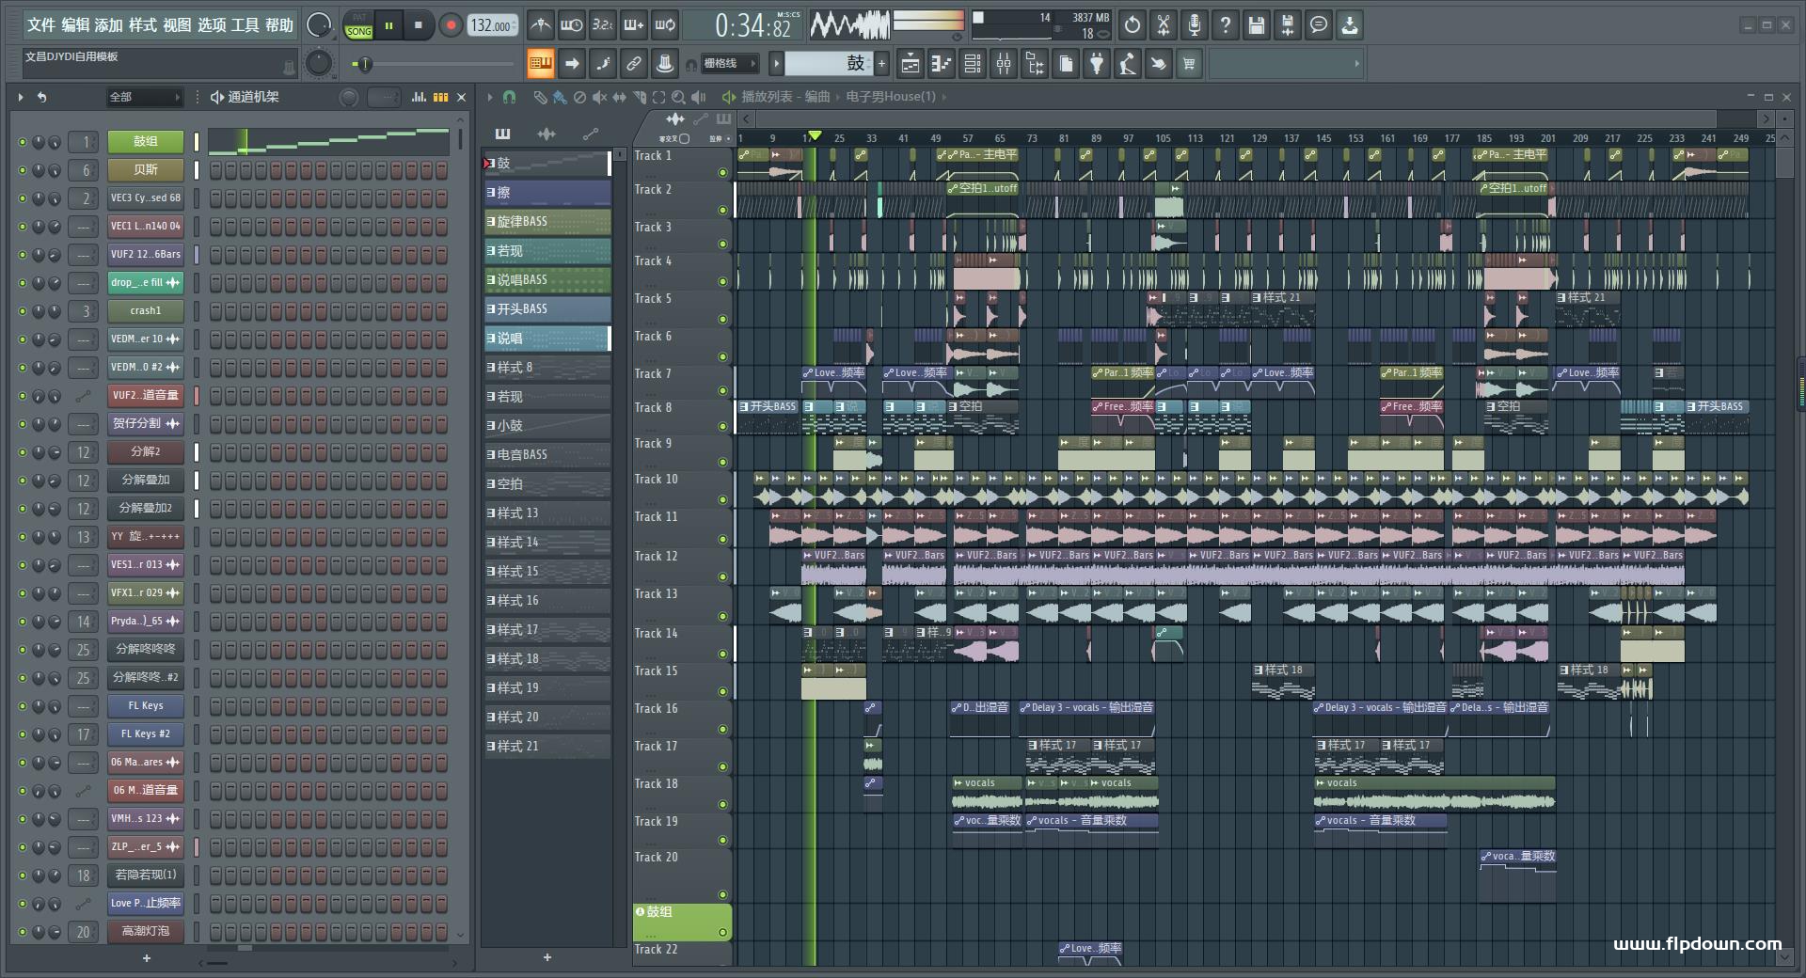
Task: Open the 栅格线 snap dropdown
Action: tap(729, 64)
